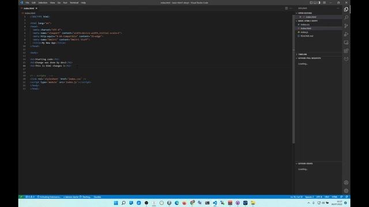Open Extensions view in activity bar

[x=346, y=51]
